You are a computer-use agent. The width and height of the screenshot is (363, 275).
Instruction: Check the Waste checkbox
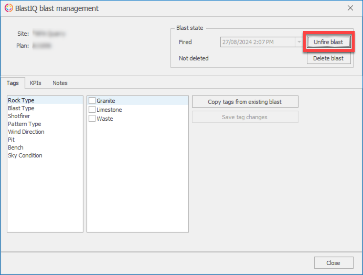pyautogui.click(x=92, y=119)
